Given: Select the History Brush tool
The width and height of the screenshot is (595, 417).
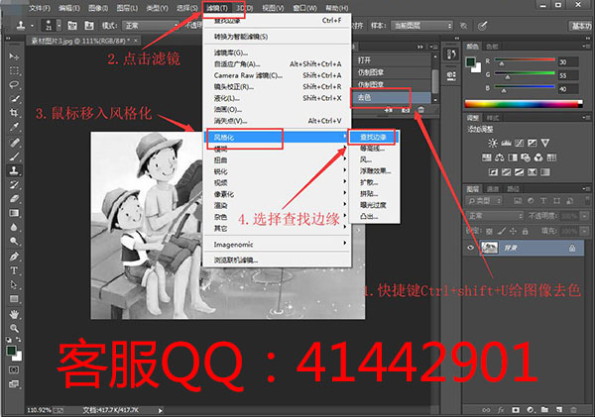Looking at the screenshot, I should coord(14,184).
